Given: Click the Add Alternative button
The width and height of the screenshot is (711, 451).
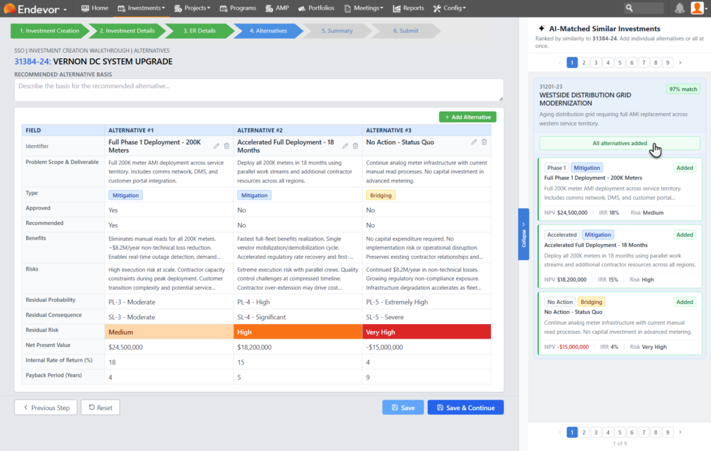Looking at the screenshot, I should click(467, 117).
